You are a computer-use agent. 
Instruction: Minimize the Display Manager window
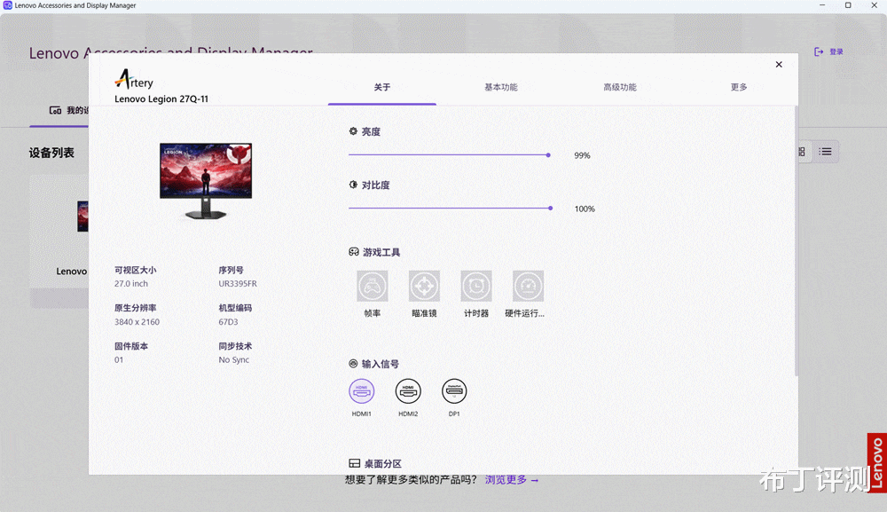click(x=822, y=5)
